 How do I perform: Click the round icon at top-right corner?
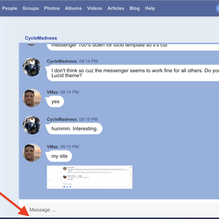coord(217,8)
